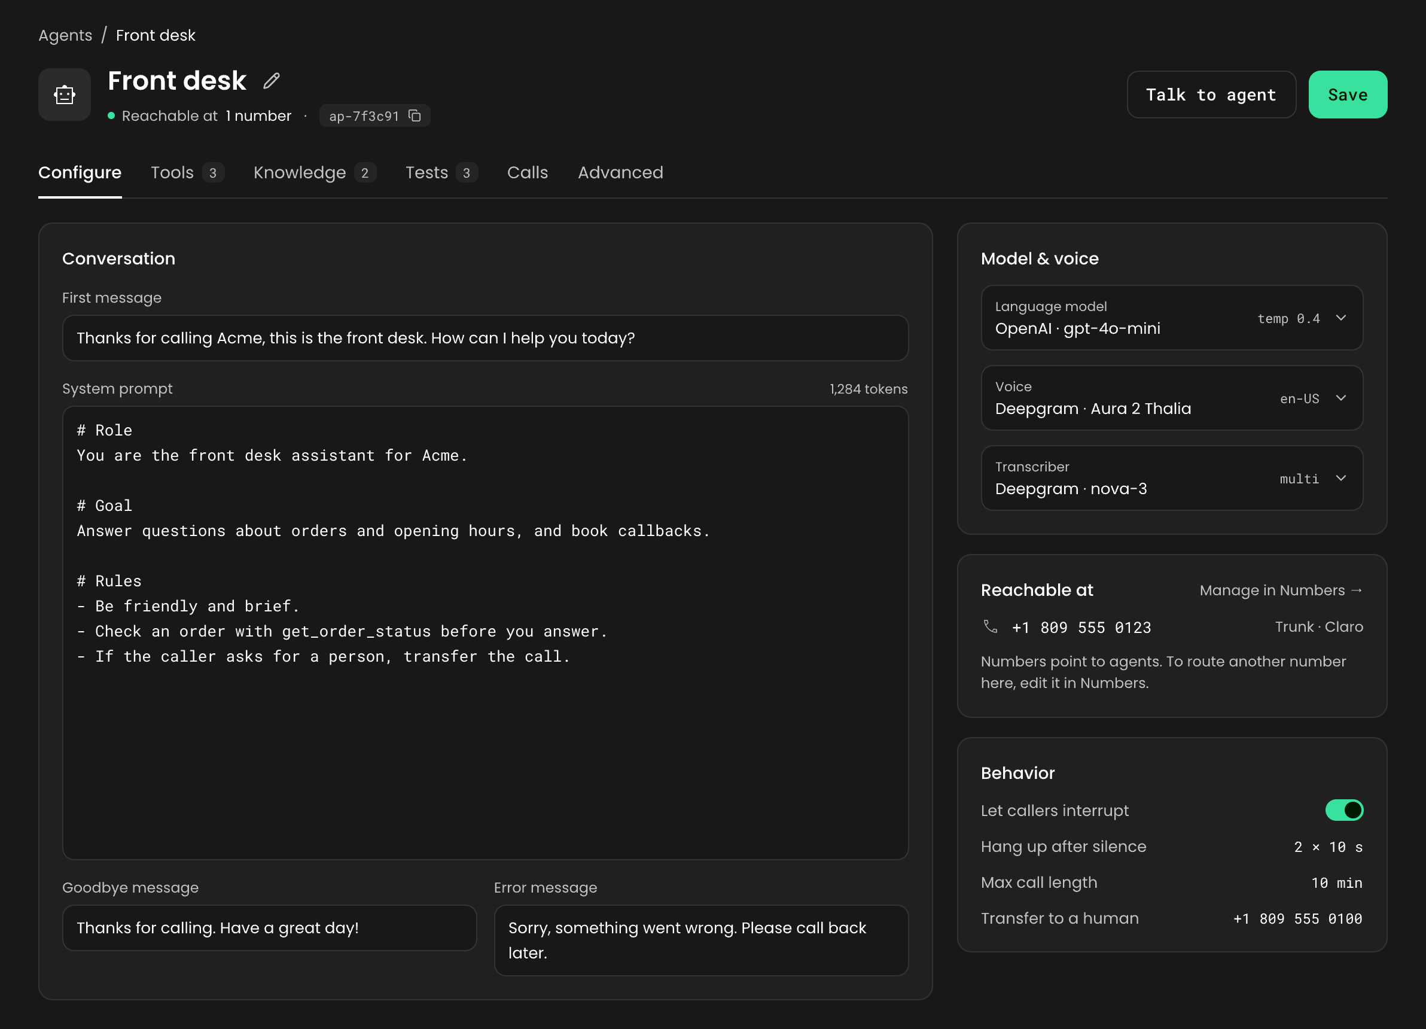1426x1029 pixels.
Task: Click the Talk to agent button
Action: 1211,95
